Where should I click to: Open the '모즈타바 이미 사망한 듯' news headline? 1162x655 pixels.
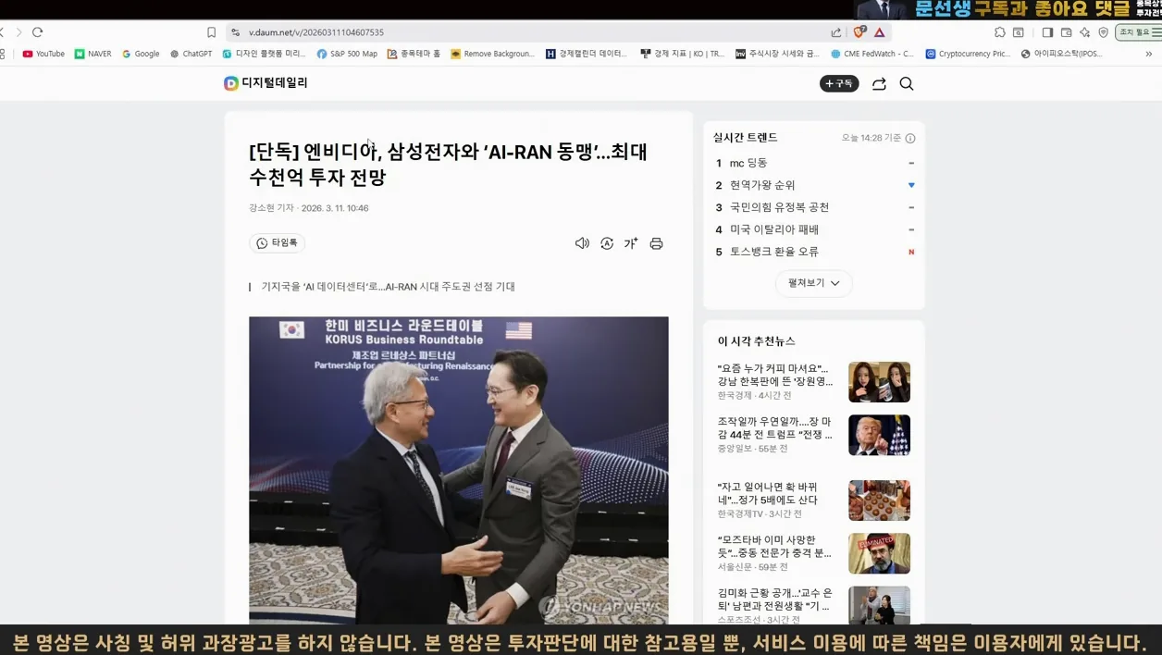(x=775, y=546)
